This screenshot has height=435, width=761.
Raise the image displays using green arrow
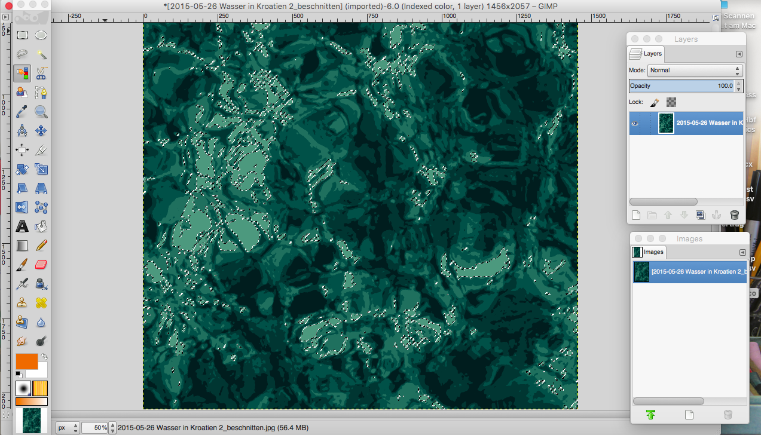click(651, 415)
